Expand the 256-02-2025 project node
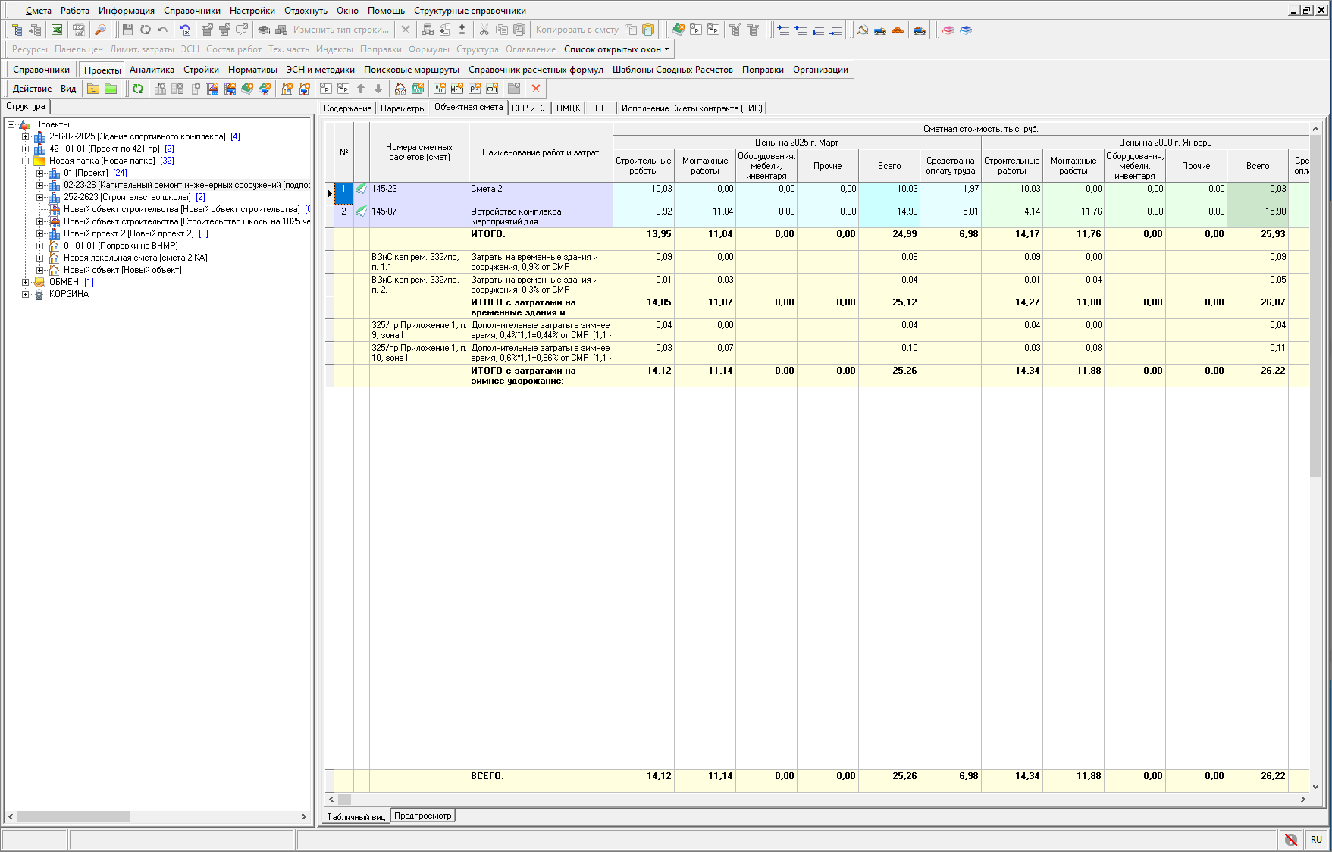Viewport: 1332px width, 852px height. click(x=25, y=136)
